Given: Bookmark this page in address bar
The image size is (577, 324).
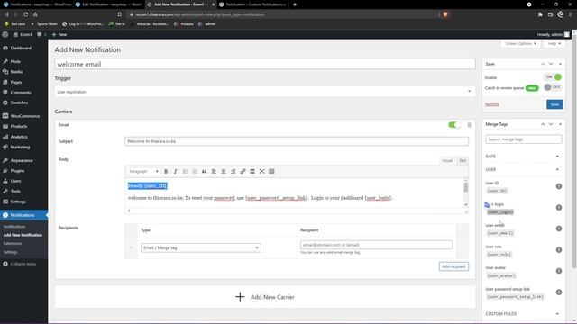Looking at the screenshot, I should (120, 14).
